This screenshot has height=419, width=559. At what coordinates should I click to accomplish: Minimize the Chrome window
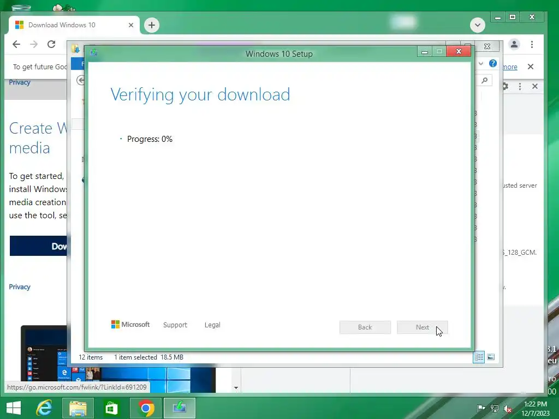pyautogui.click(x=498, y=17)
